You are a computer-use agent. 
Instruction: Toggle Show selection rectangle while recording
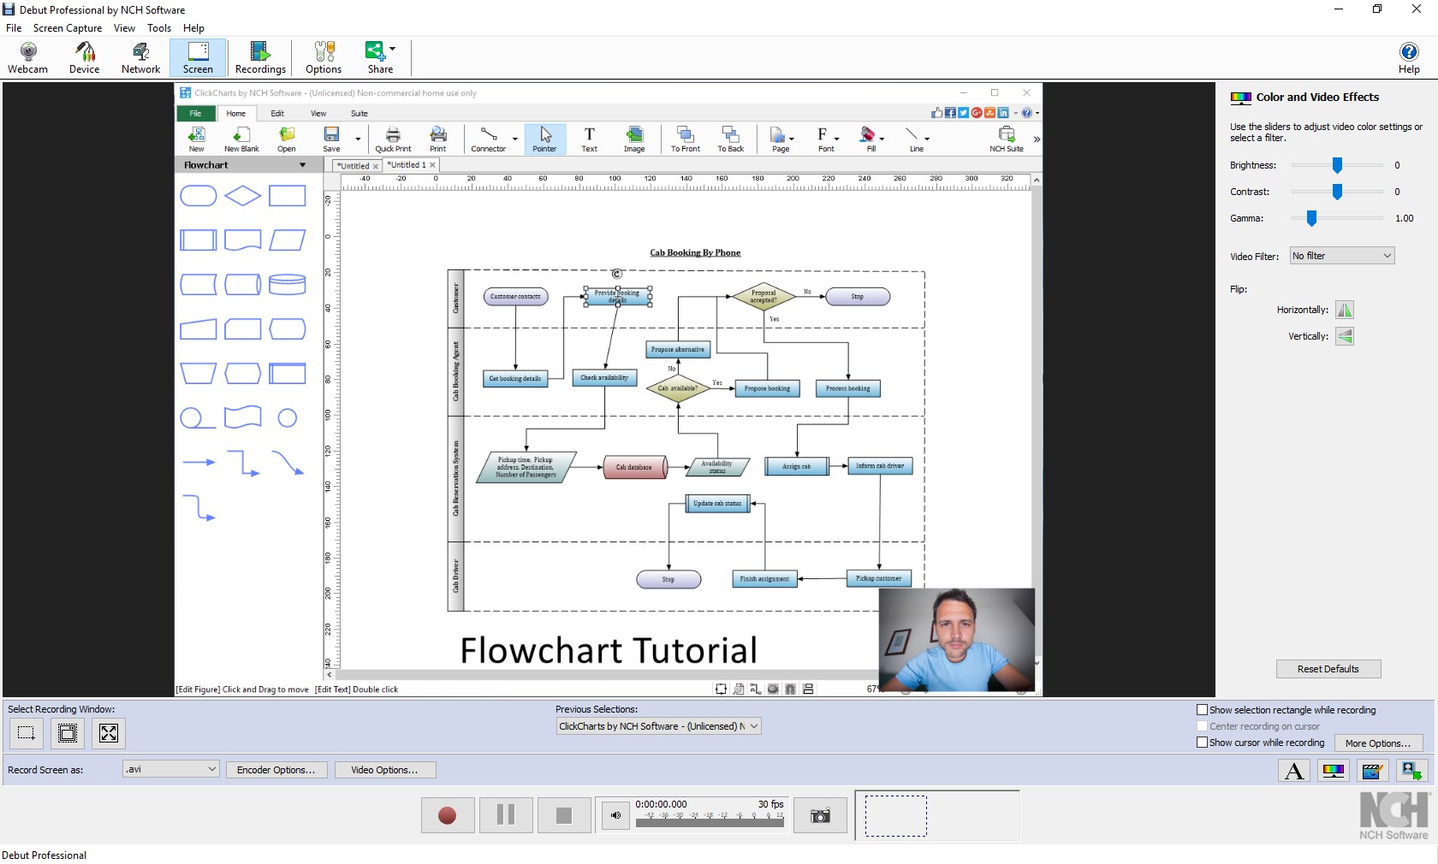pyautogui.click(x=1202, y=710)
